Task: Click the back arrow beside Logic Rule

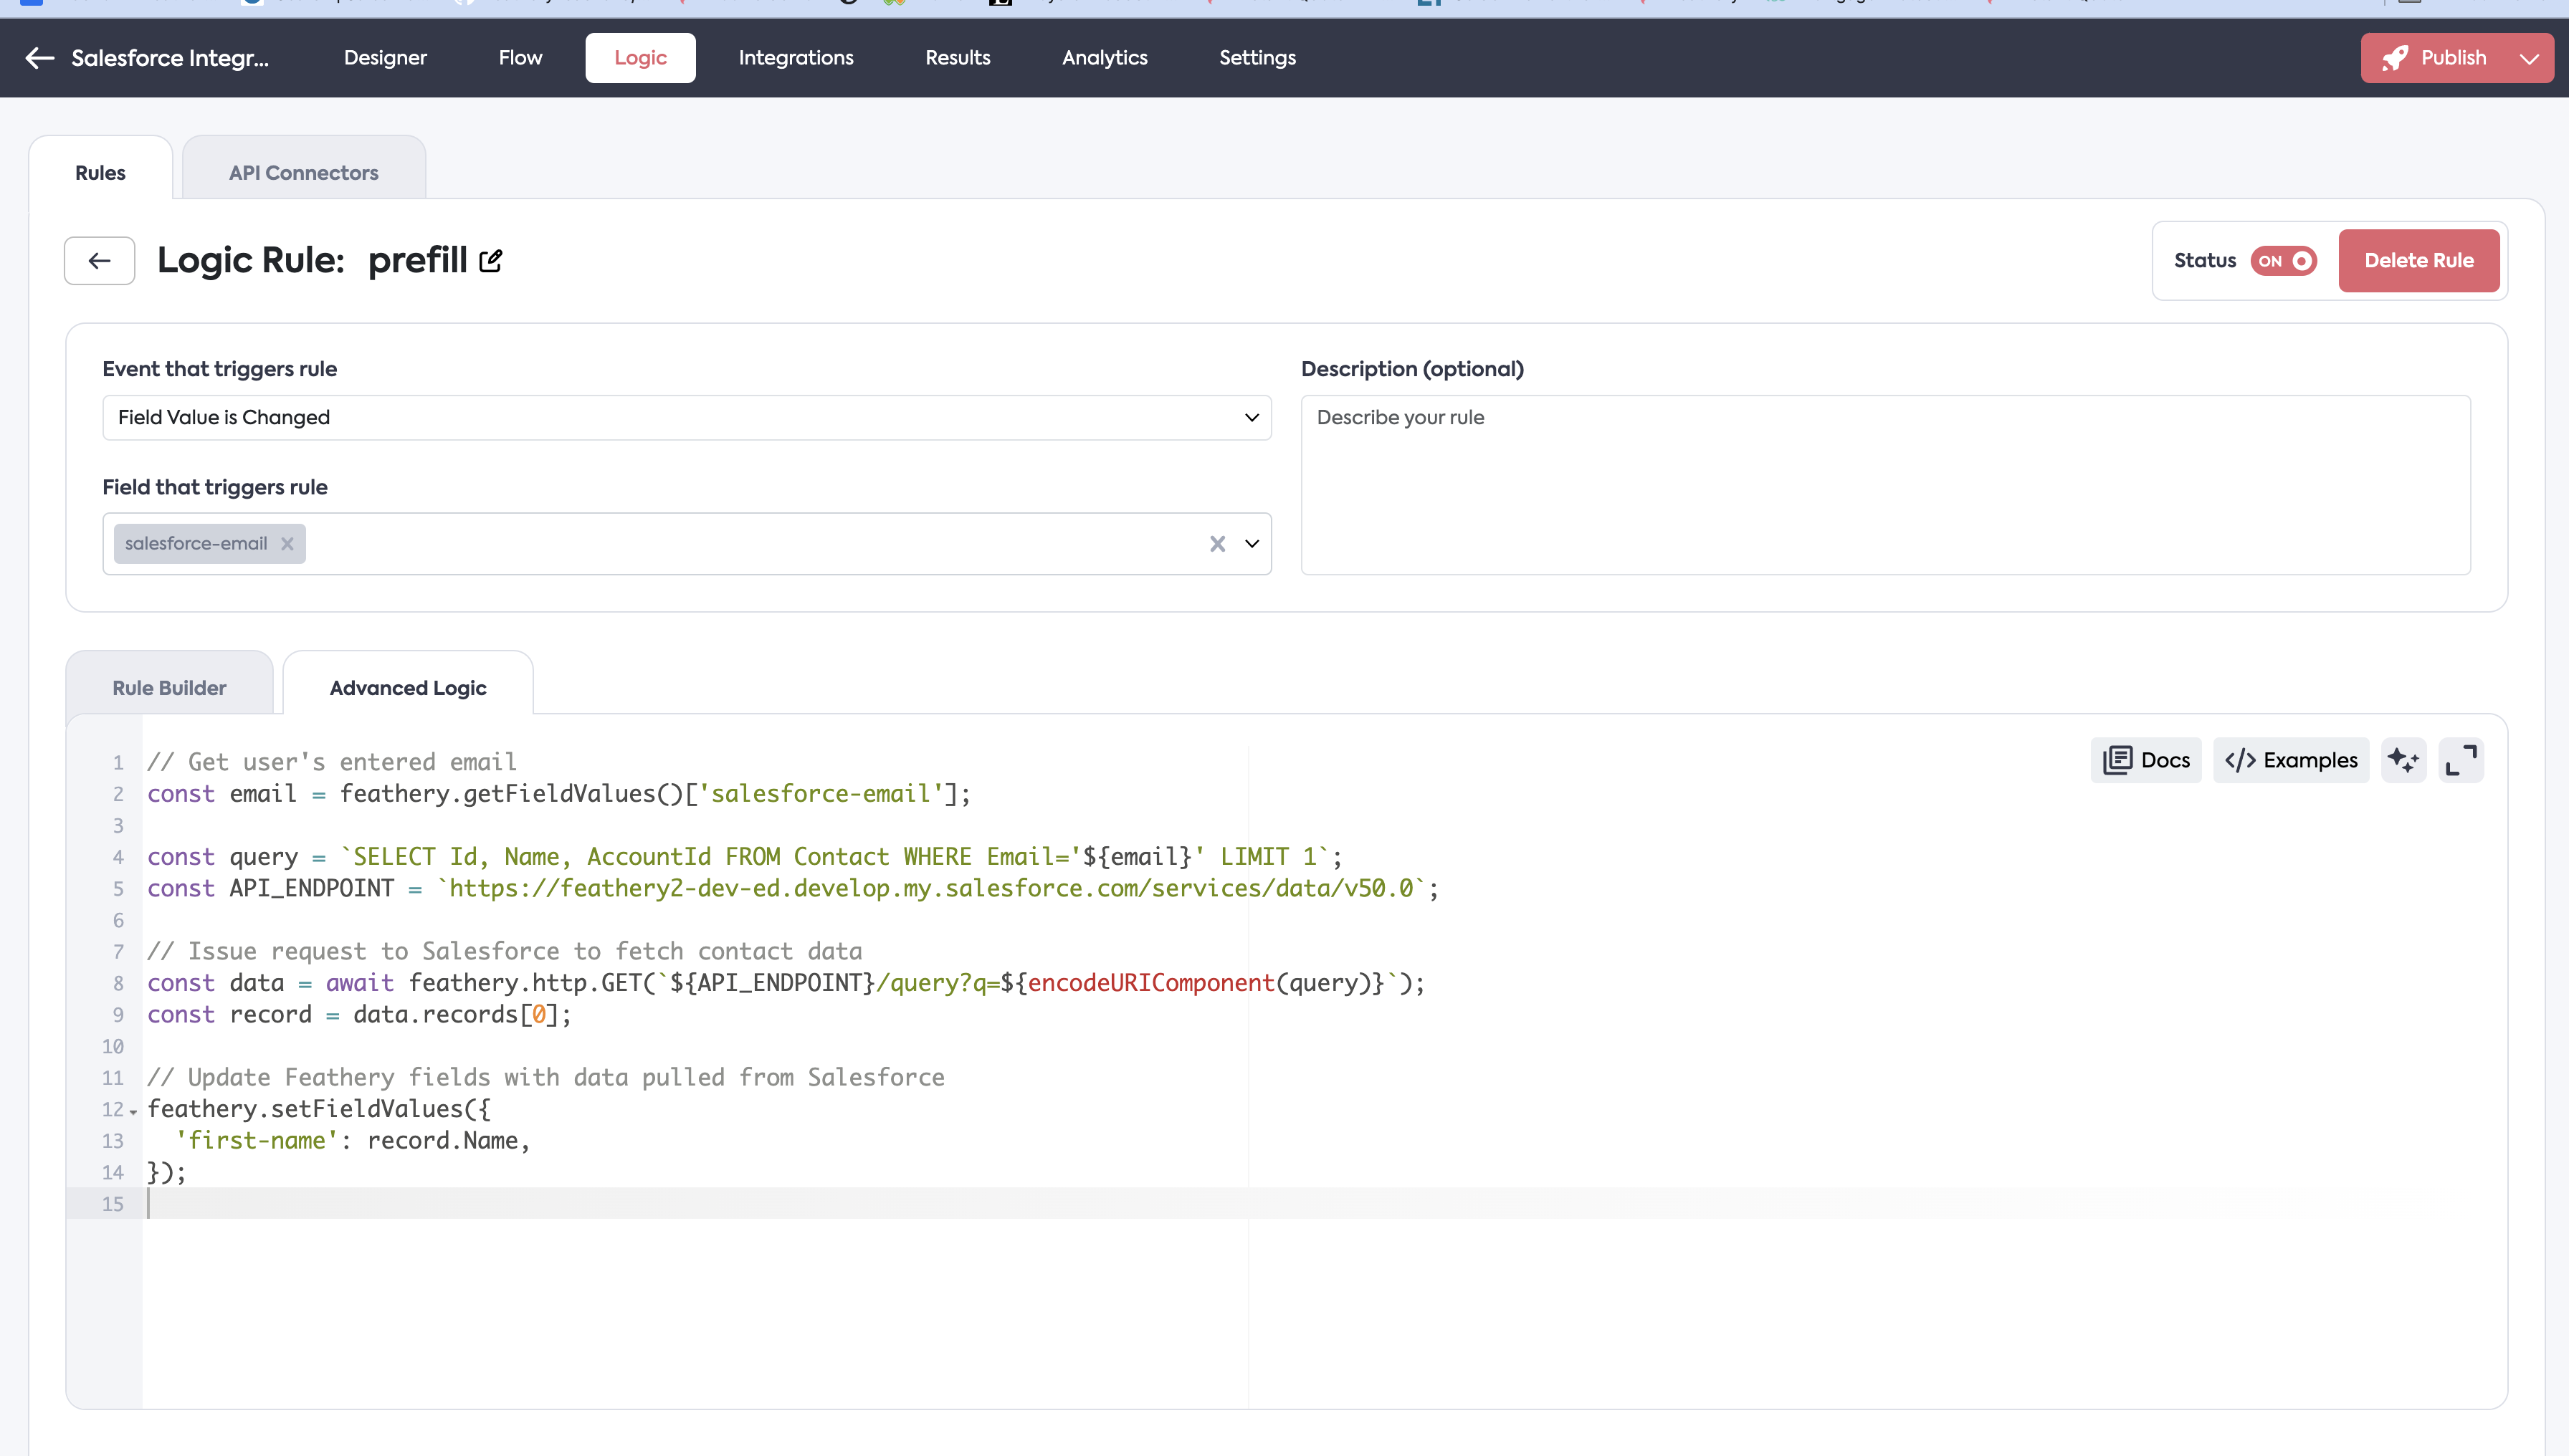Action: pyautogui.click(x=99, y=261)
